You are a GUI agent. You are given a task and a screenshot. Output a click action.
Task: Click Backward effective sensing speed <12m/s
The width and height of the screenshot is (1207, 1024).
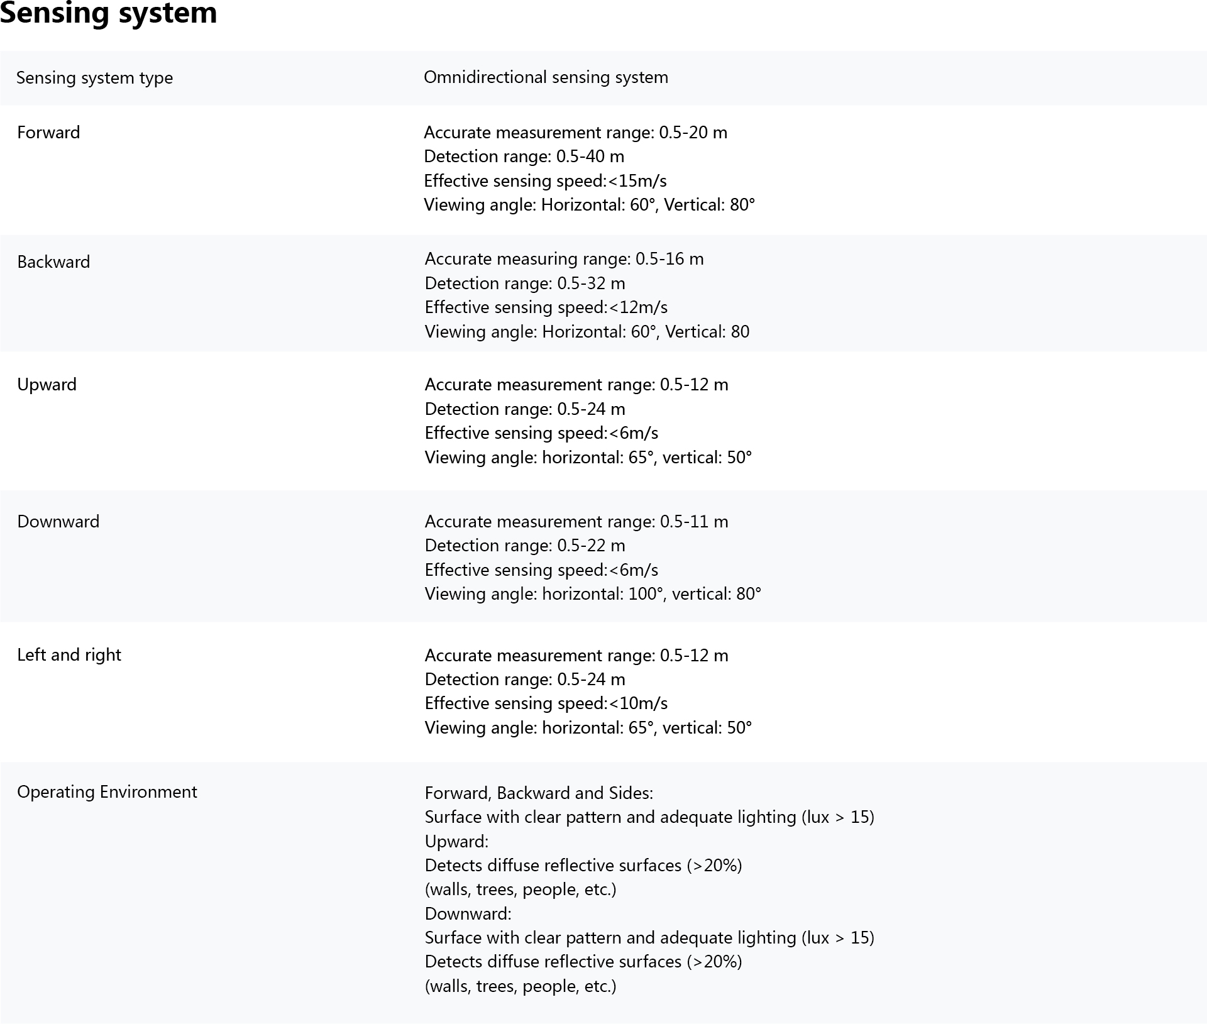tap(546, 307)
